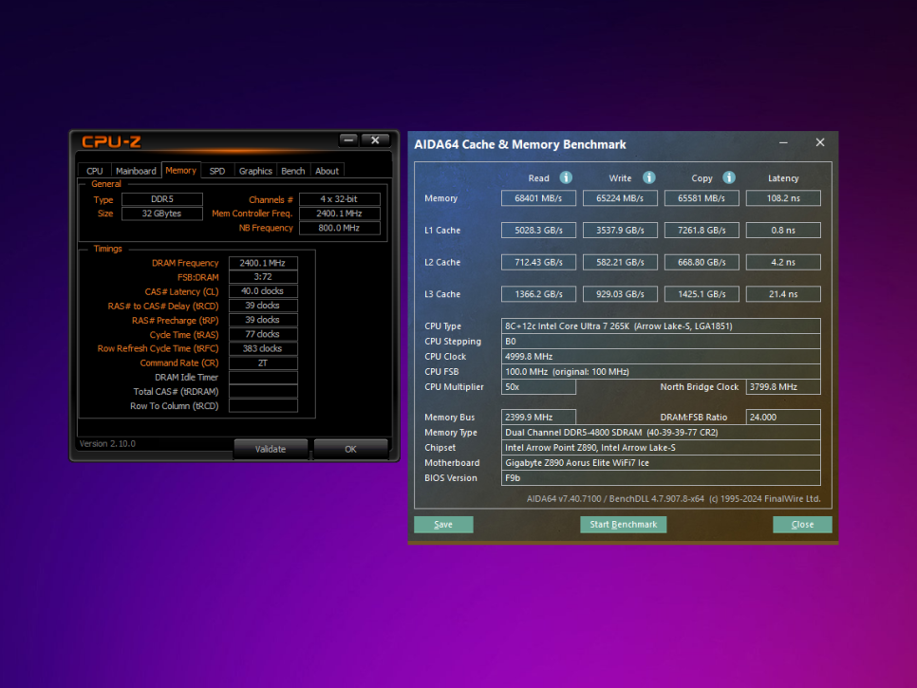Click the Memory Write 65224 MB/s field
Screen dimensions: 917x688
(620, 198)
